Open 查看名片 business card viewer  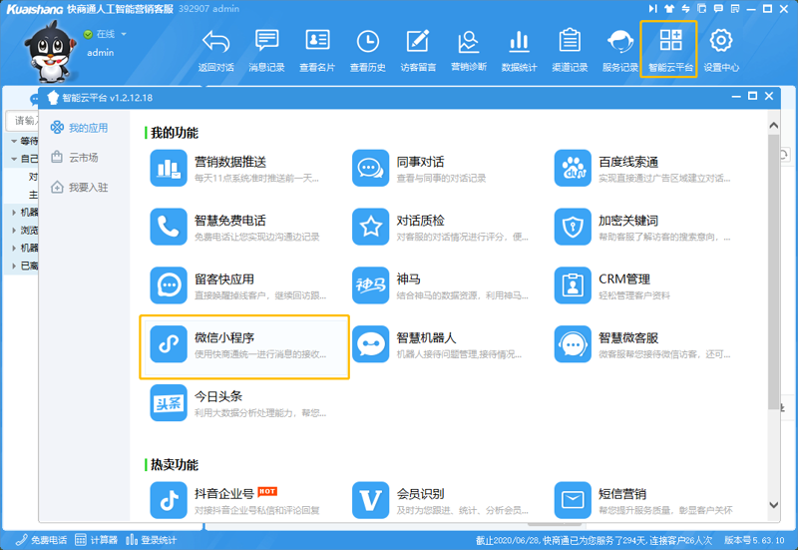pyautogui.click(x=317, y=51)
